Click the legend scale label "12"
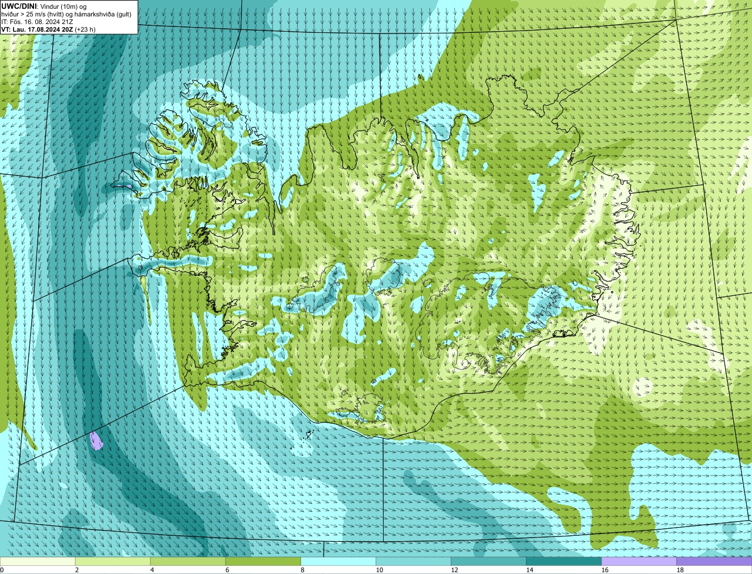Screen dimensions: 752x574 [x=455, y=570]
